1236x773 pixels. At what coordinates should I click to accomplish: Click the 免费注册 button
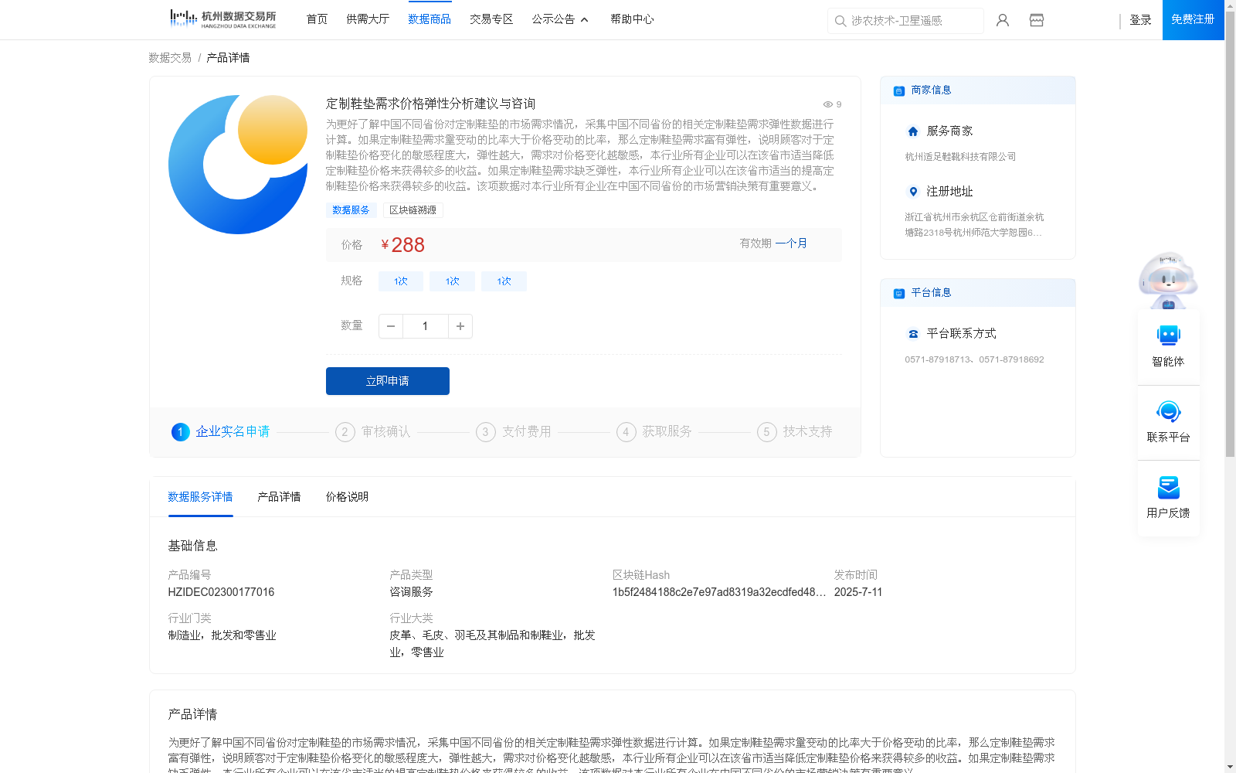[1194, 20]
